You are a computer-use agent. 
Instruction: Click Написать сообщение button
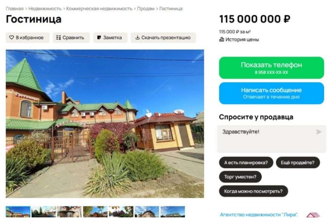272,93
